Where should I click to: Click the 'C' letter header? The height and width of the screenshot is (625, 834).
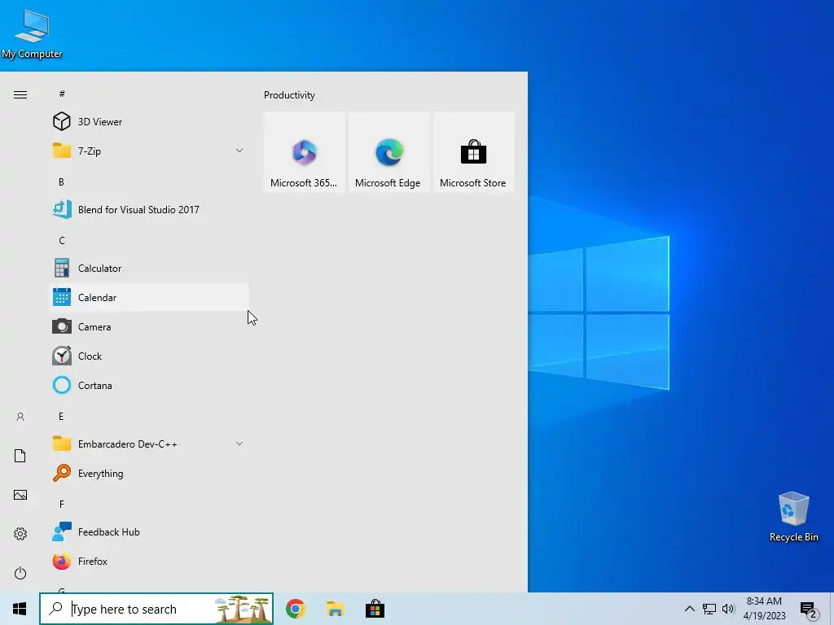point(62,241)
